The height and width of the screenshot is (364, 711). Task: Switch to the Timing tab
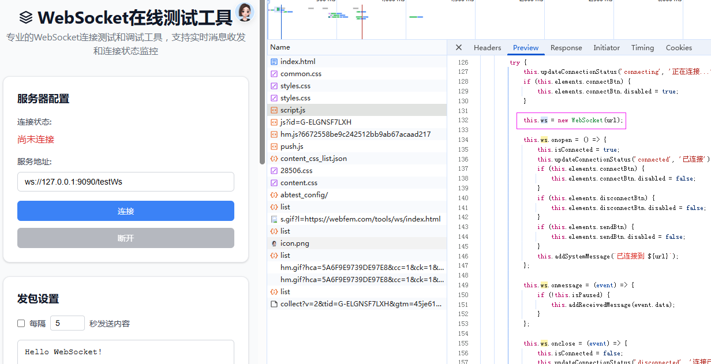tap(642, 48)
